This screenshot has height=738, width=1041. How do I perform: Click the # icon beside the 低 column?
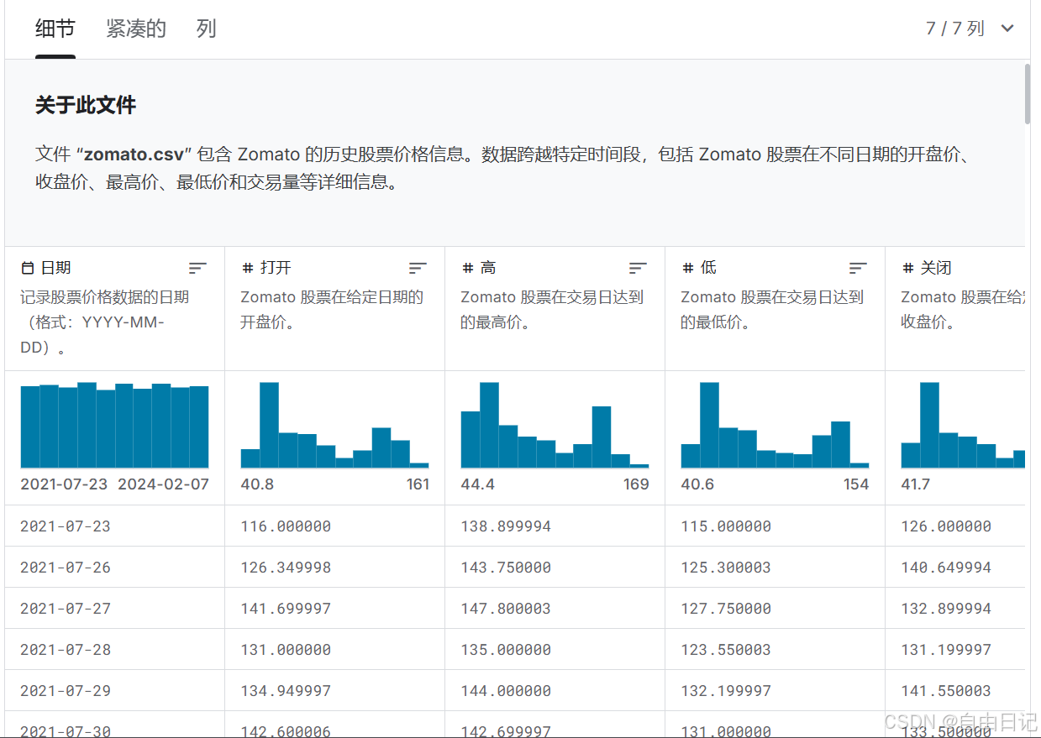point(686,267)
